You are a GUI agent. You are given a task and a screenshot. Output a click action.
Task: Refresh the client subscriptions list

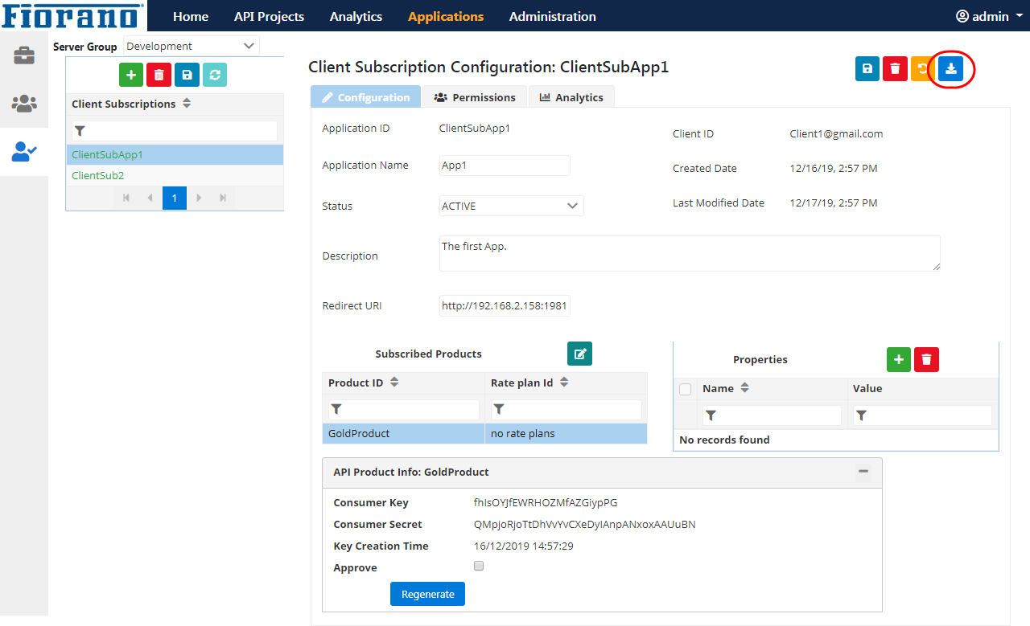[215, 75]
